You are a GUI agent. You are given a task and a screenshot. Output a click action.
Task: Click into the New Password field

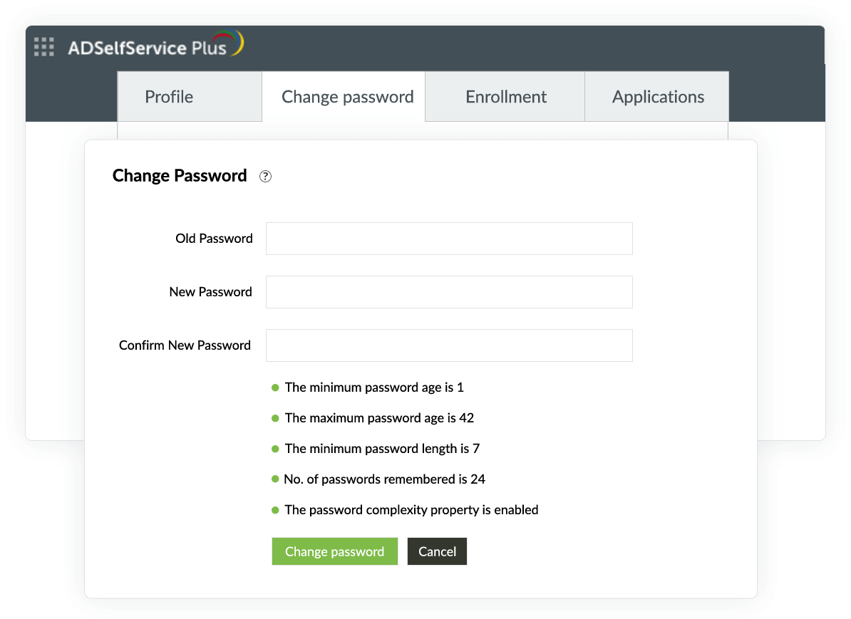[x=449, y=292]
